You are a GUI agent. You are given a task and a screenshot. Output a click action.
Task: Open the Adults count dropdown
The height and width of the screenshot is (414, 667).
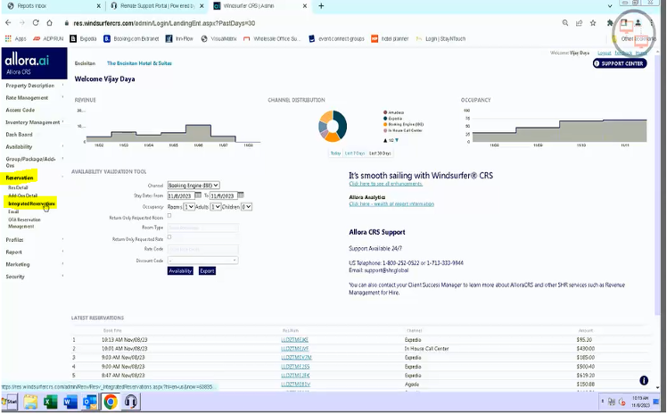(x=215, y=207)
